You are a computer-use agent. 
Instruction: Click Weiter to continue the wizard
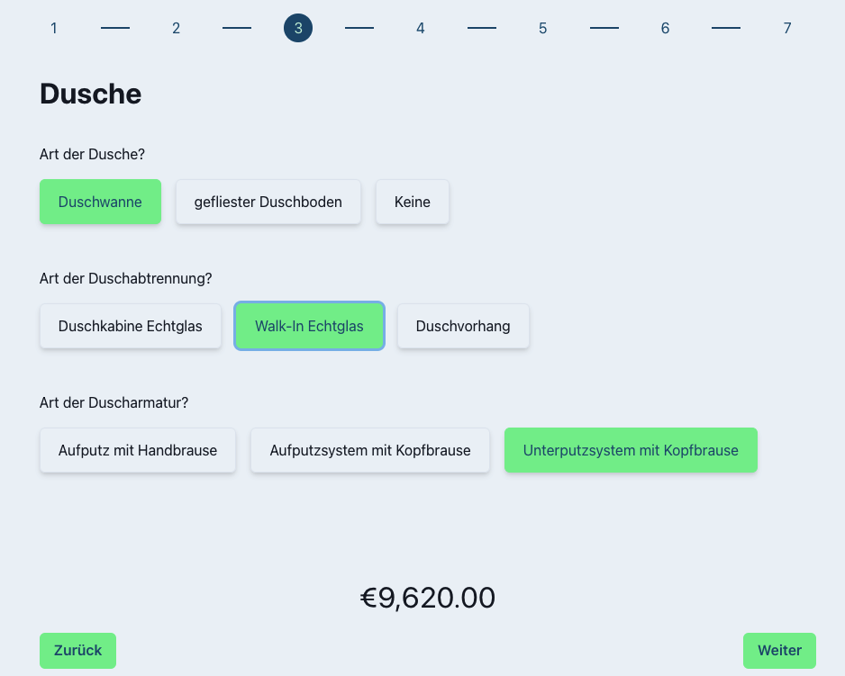(x=779, y=650)
